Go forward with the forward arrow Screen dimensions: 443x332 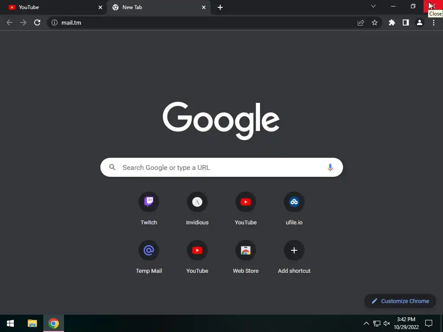click(x=23, y=22)
